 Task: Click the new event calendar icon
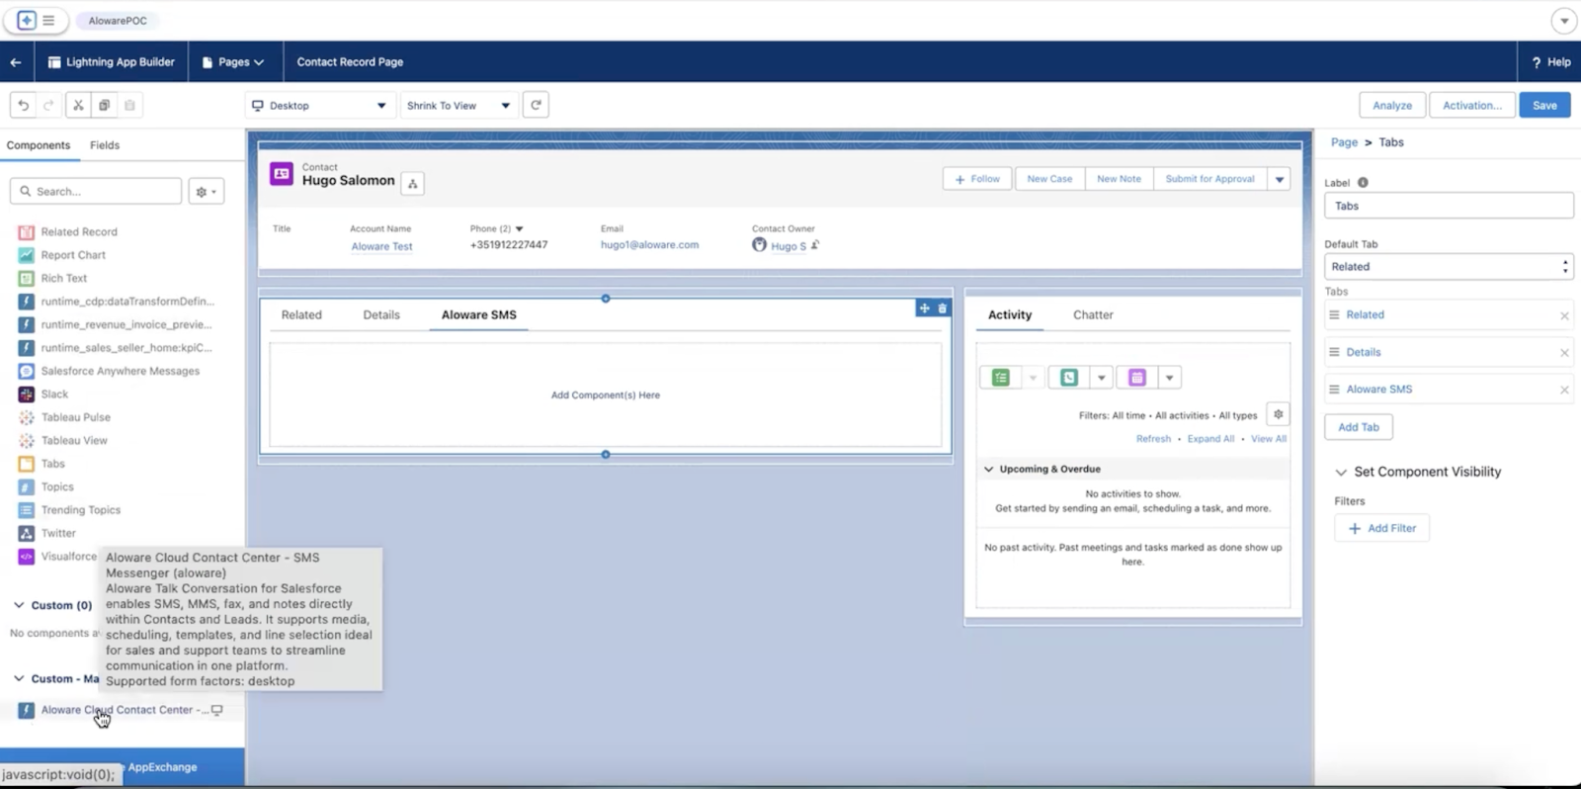point(1137,378)
